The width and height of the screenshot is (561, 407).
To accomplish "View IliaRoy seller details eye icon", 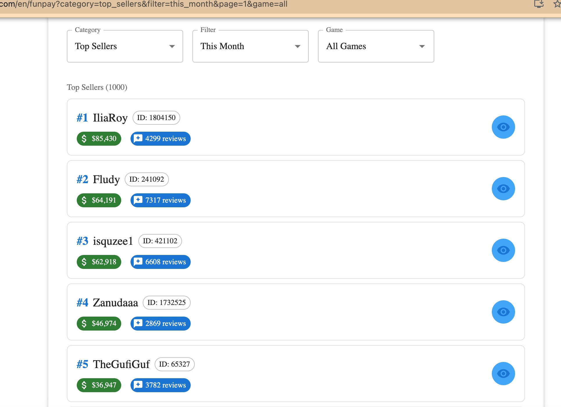I will [503, 127].
